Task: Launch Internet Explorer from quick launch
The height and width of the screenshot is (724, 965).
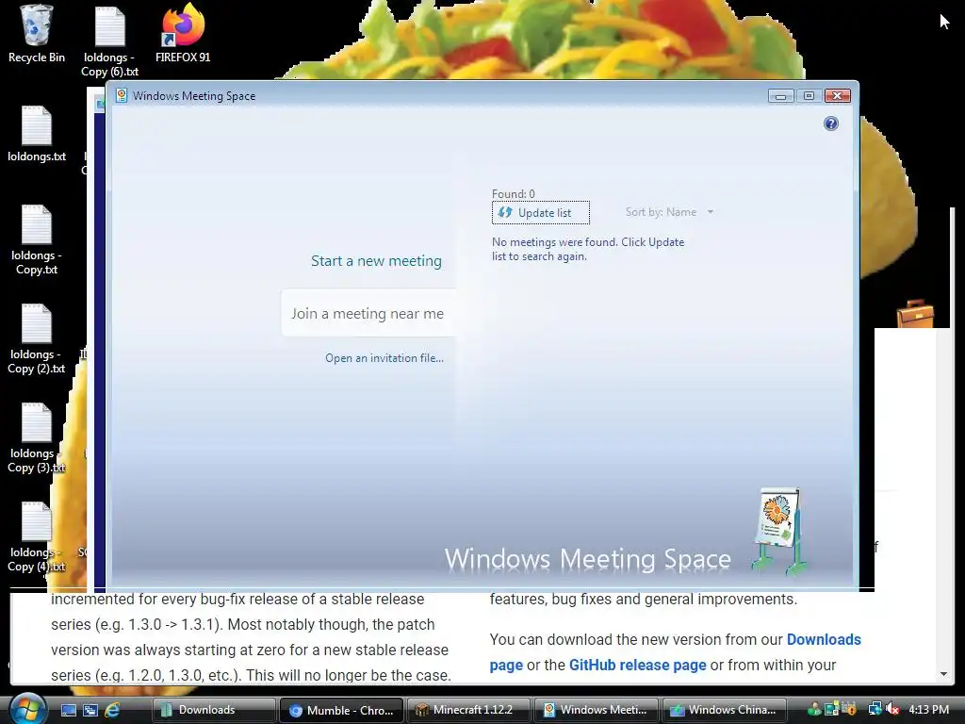Action: point(113,710)
